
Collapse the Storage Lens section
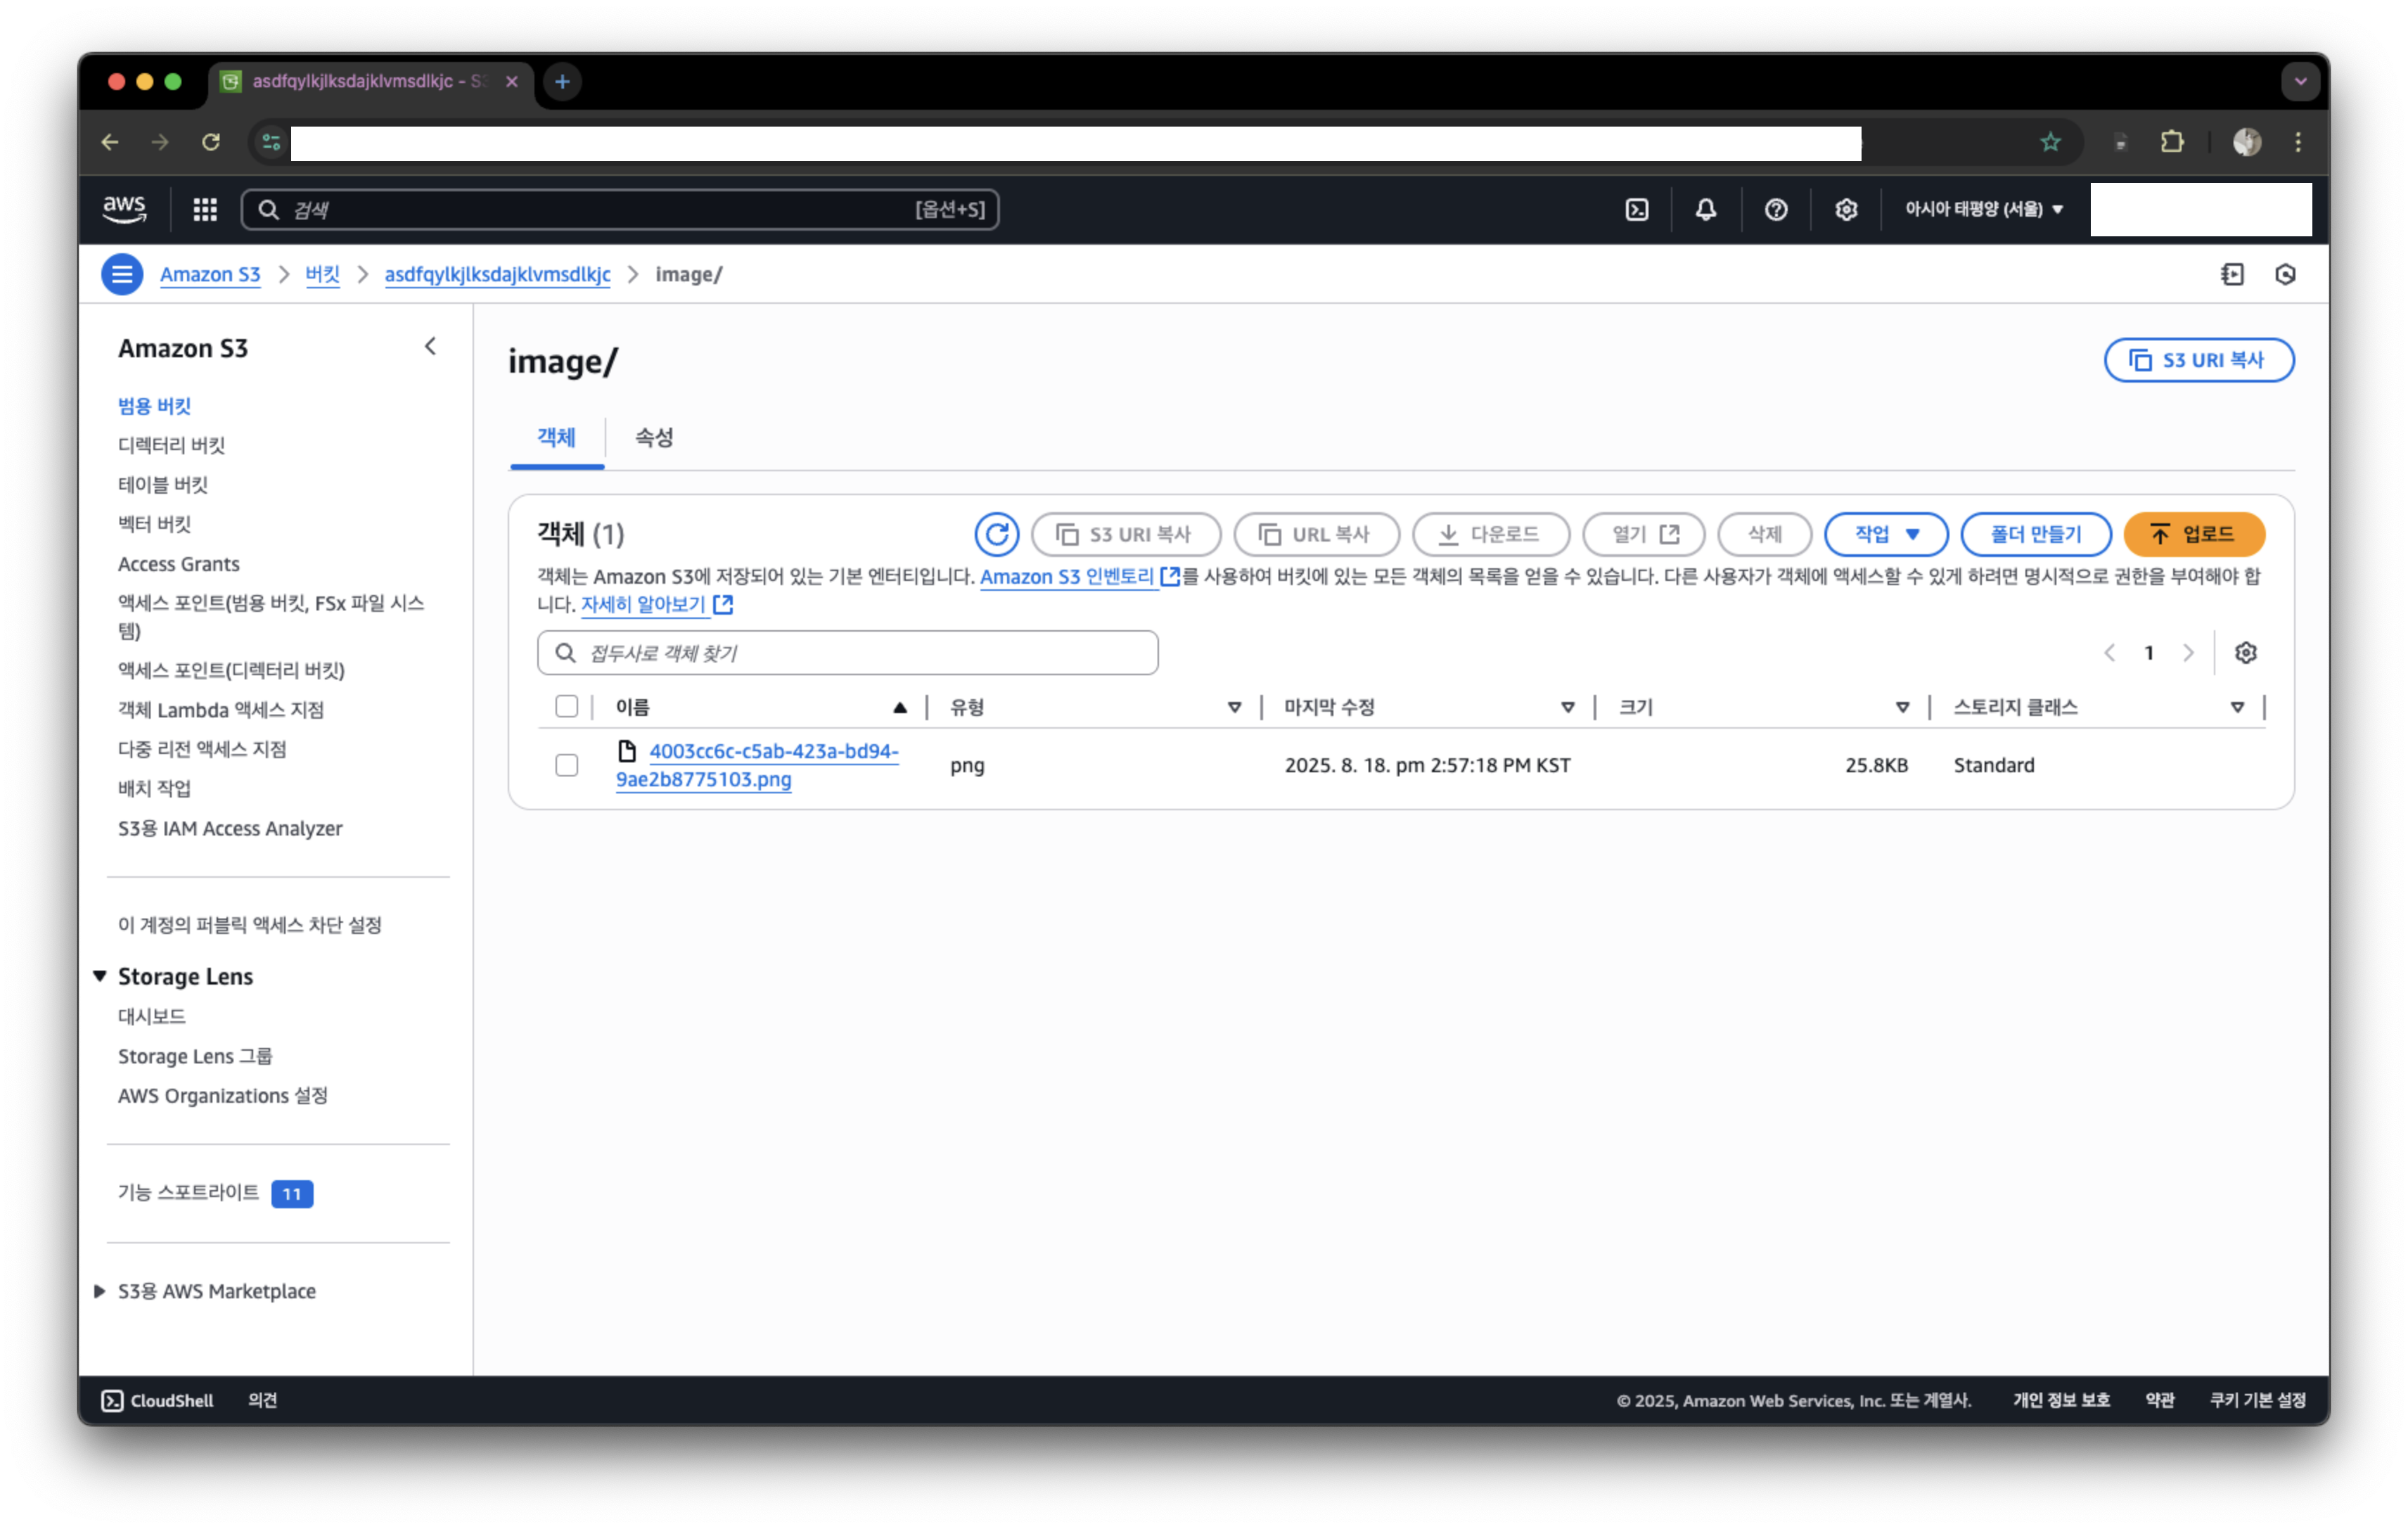click(x=100, y=976)
